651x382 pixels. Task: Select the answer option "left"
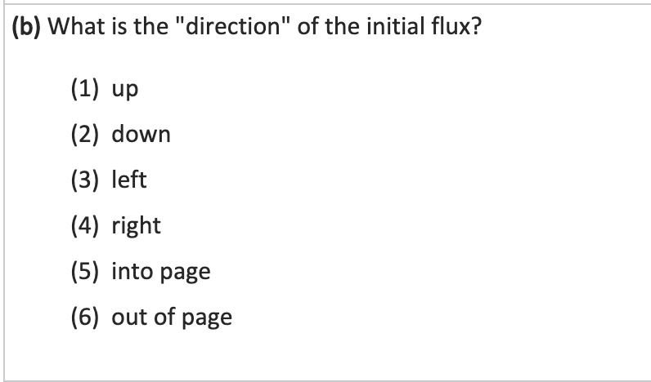(x=128, y=180)
